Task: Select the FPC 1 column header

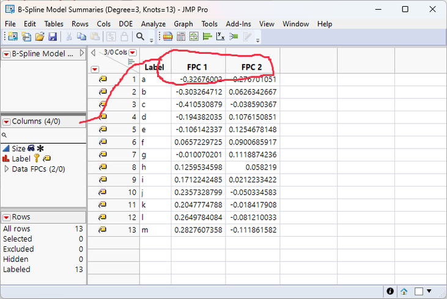Action: click(198, 67)
